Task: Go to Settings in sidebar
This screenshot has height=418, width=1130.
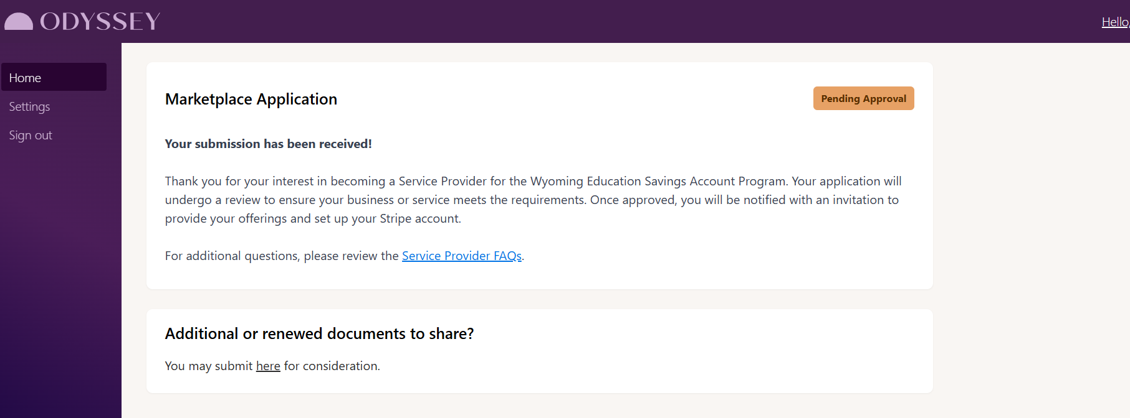Action: pyautogui.click(x=29, y=106)
